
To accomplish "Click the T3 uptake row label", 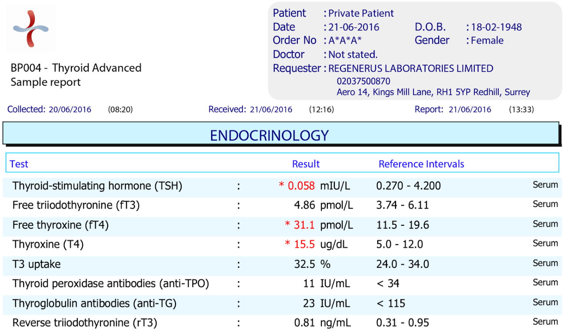I will pyautogui.click(x=37, y=264).
